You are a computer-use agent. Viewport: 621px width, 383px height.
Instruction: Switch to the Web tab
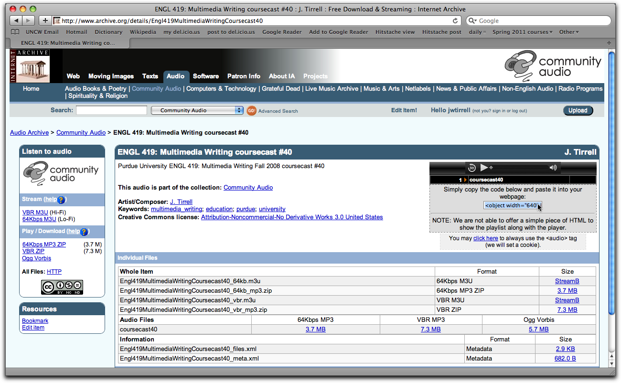point(73,76)
